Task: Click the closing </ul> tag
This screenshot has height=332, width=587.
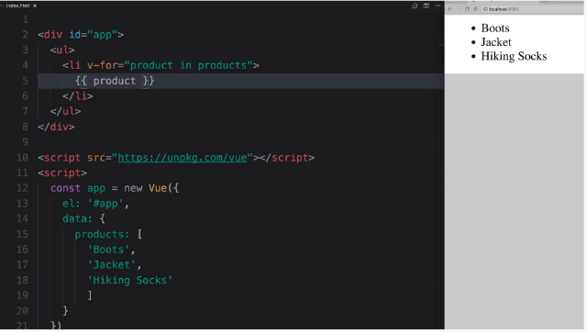Action: pos(65,112)
